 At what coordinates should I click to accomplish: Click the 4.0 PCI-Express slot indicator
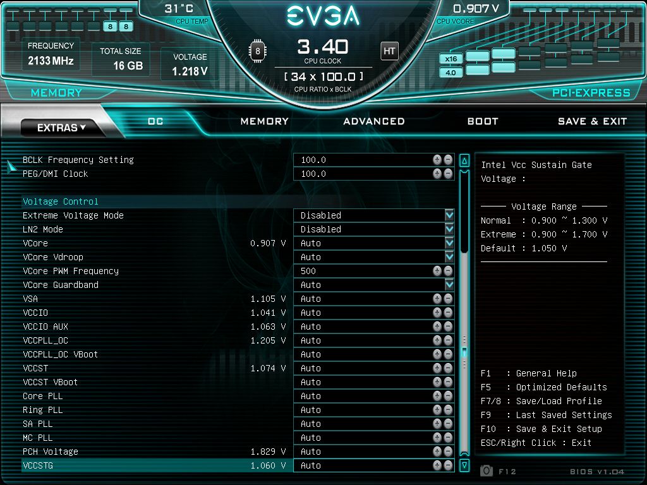tap(450, 73)
